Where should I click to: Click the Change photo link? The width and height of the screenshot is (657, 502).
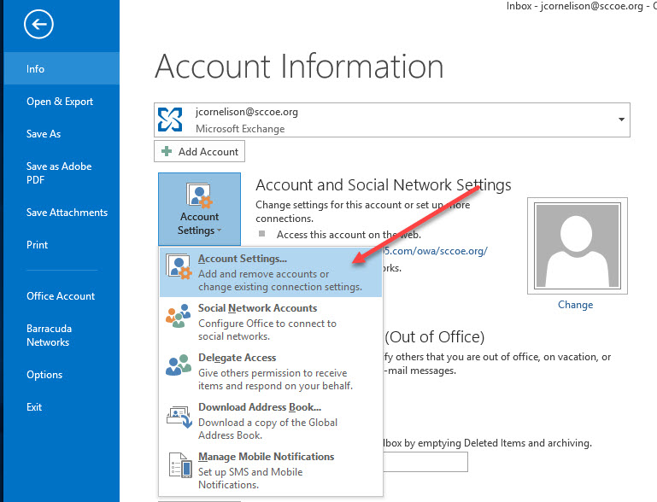click(x=575, y=305)
